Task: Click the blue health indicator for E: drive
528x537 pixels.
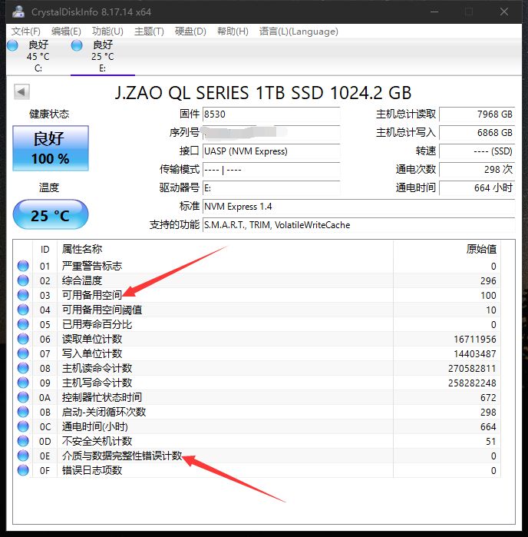Action: pyautogui.click(x=77, y=45)
